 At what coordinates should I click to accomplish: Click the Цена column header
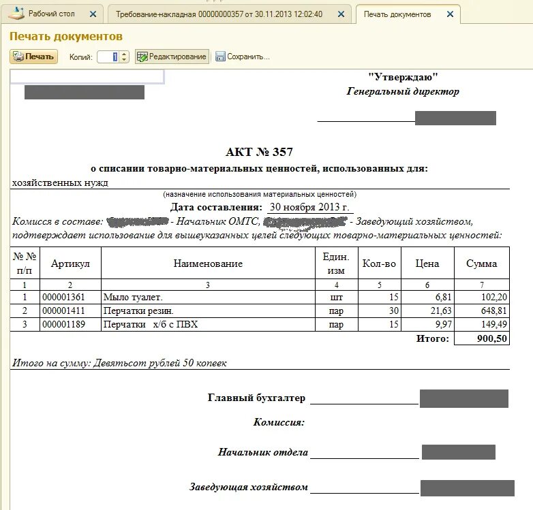click(x=427, y=263)
